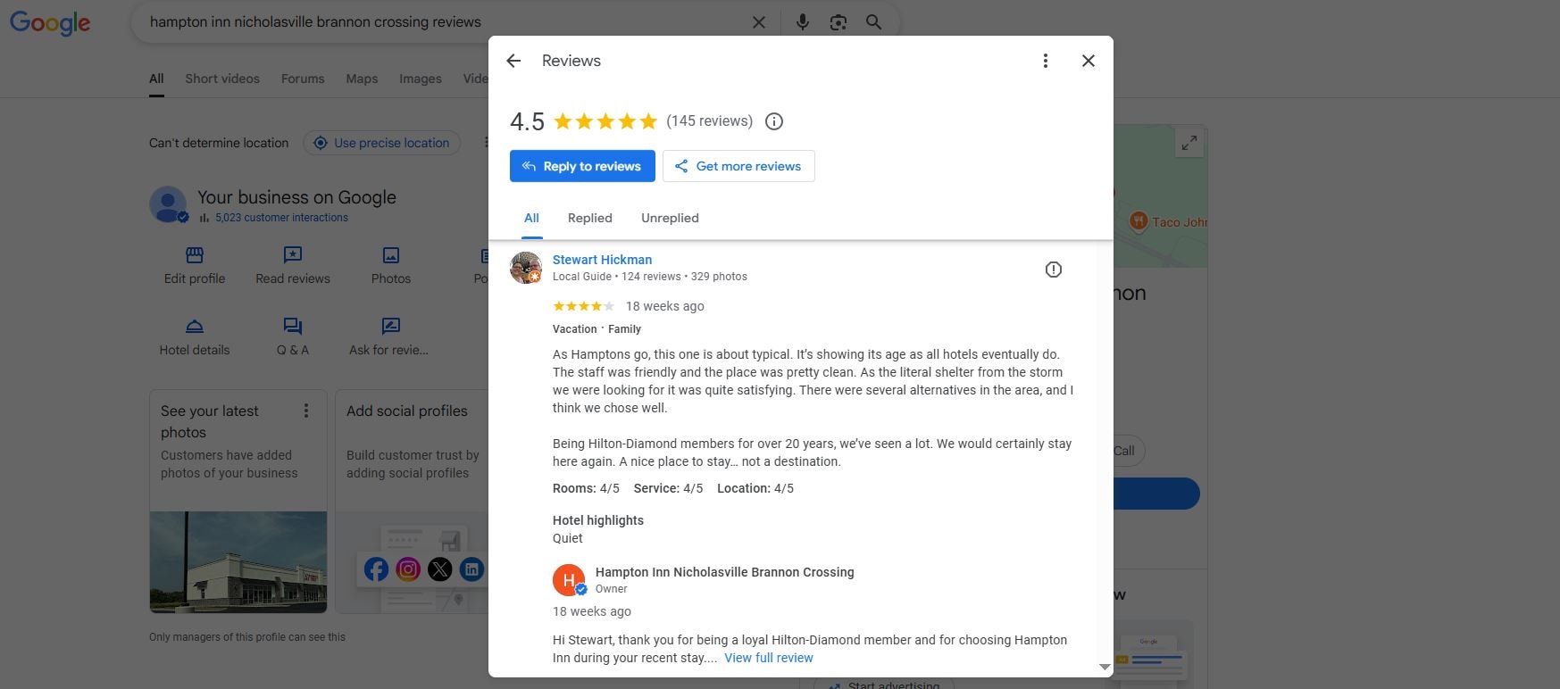Image resolution: width=1560 pixels, height=689 pixels.
Task: Start voice search with microphone icon
Action: pyautogui.click(x=802, y=22)
